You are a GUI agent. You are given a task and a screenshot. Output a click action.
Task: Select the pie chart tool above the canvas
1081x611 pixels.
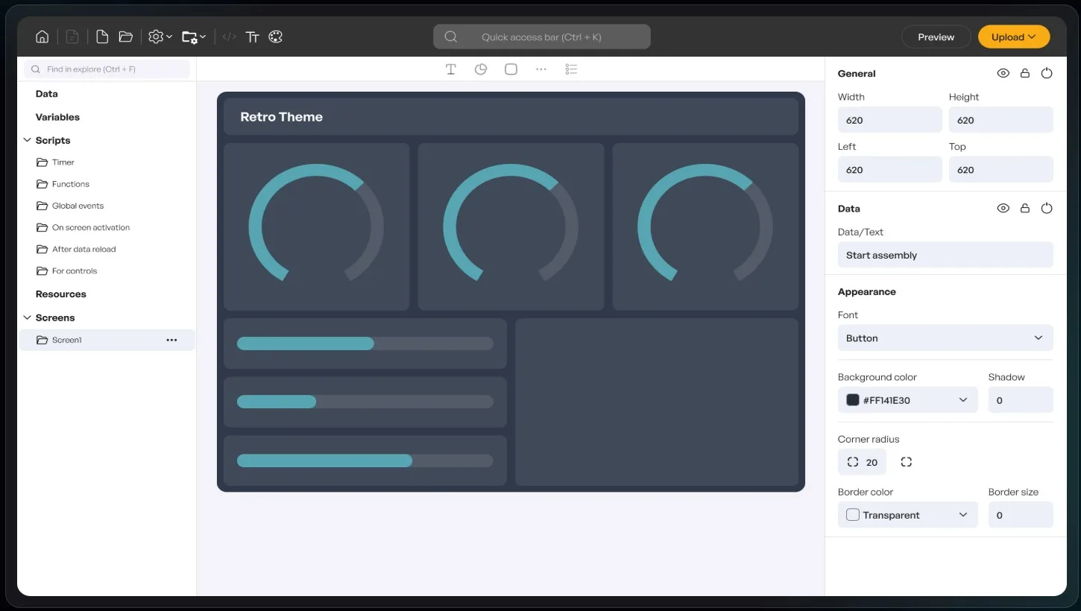point(481,69)
